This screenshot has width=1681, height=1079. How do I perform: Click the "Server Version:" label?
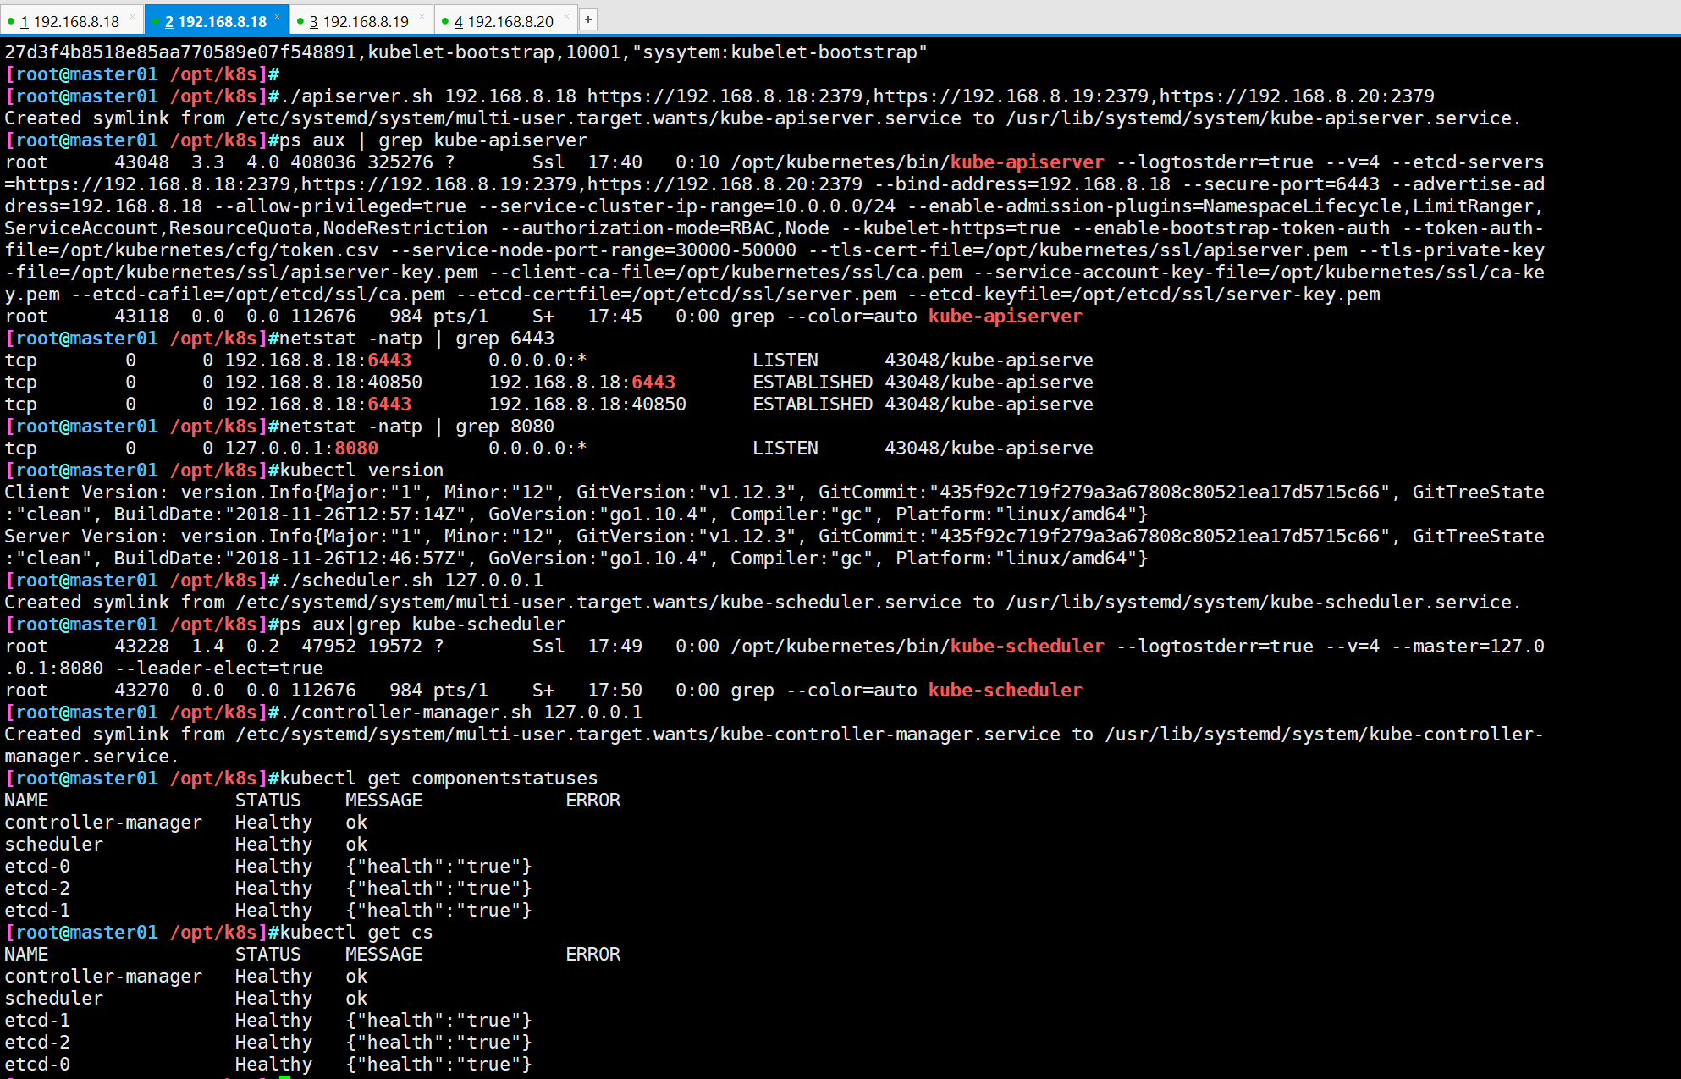[86, 537]
